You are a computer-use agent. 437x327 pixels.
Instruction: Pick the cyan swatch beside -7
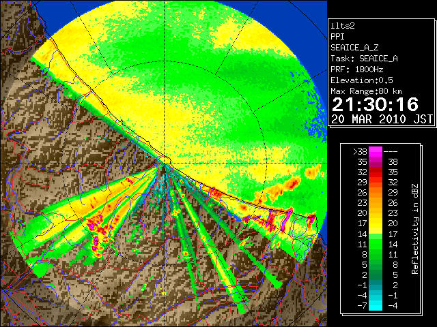(x=376, y=305)
